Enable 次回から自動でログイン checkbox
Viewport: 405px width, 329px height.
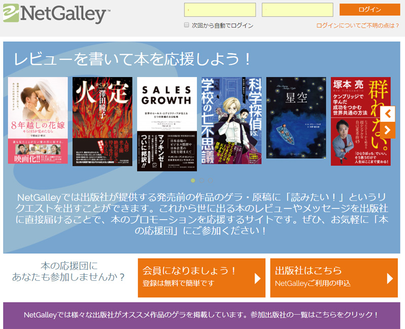pos(186,25)
